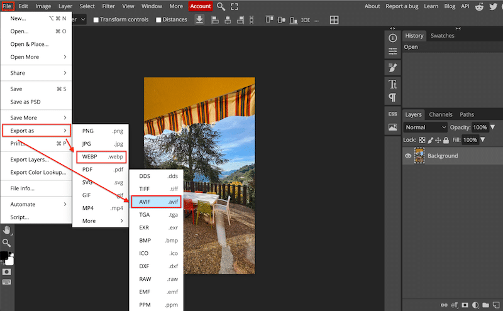Screen dimensions: 503x311
Task: Expand the More export formats submenu
Action: [x=100, y=221]
